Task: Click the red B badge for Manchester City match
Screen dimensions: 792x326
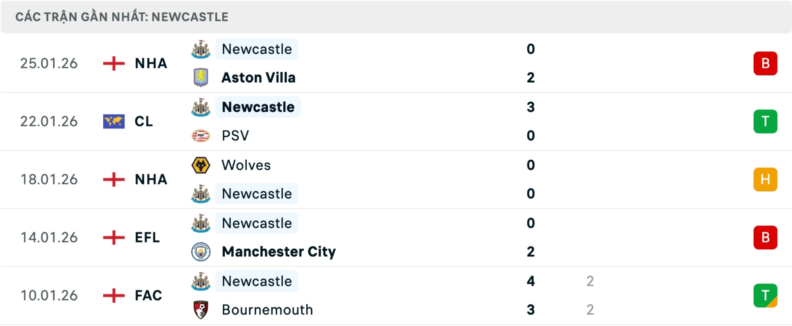Action: point(765,238)
